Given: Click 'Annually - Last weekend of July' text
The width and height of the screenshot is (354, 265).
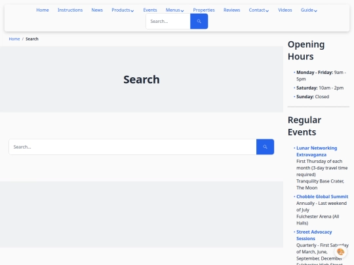Looking at the screenshot, I should [321, 206].
